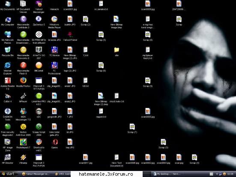Viewport: 236px width, 177px height.
Task: Open Scrap (6) file
Action: click(x=101, y=67)
